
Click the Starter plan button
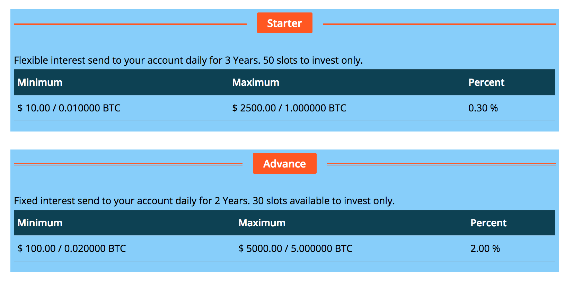(284, 23)
